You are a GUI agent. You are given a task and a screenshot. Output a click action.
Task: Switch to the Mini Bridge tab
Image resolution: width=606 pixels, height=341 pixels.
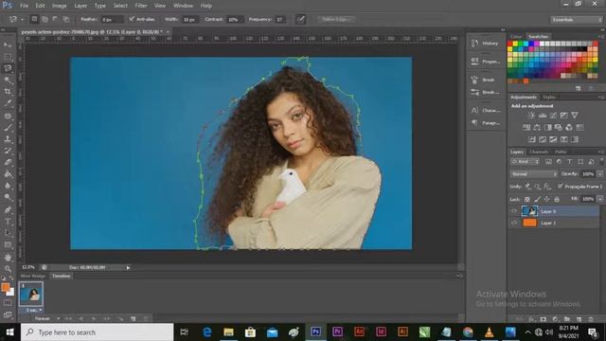tap(33, 276)
